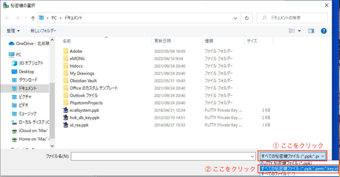Select id_rsa.ppk PuTTY key icon
Screen dimensions: 340x177
pyautogui.click(x=66, y=125)
